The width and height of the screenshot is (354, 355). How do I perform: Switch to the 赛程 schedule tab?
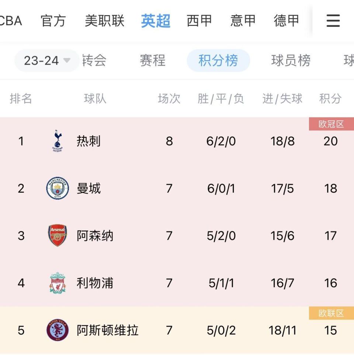pyautogui.click(x=153, y=61)
